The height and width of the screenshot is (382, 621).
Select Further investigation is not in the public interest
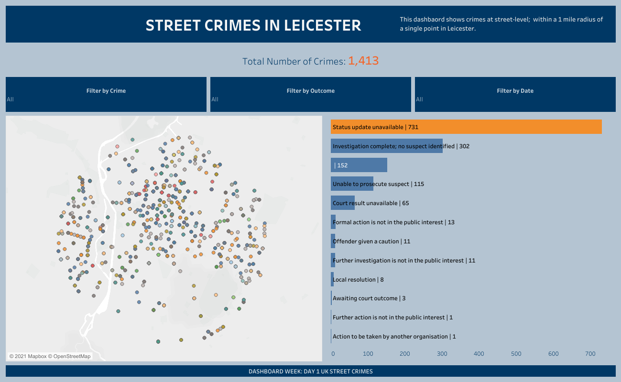403,261
